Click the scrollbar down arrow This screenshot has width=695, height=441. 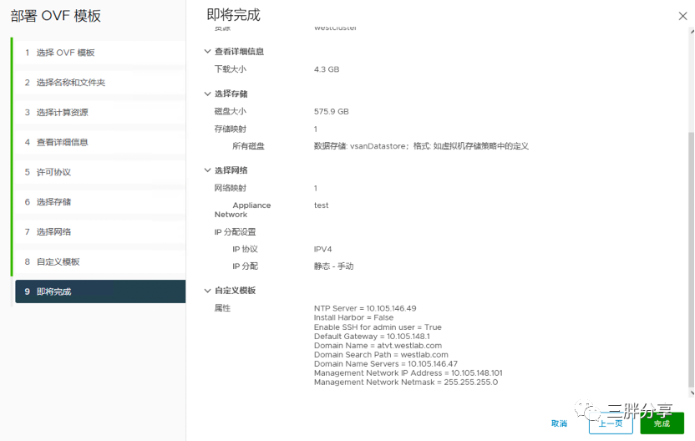click(x=692, y=393)
